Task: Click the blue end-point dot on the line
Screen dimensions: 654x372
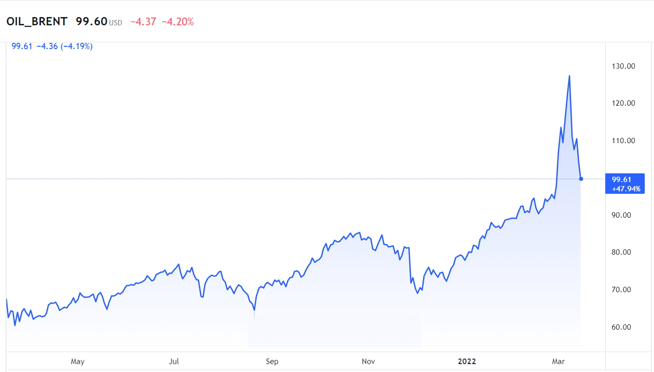Action: pos(581,179)
